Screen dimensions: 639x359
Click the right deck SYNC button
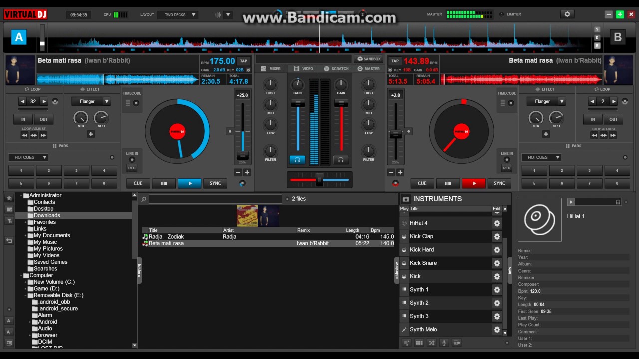(499, 183)
